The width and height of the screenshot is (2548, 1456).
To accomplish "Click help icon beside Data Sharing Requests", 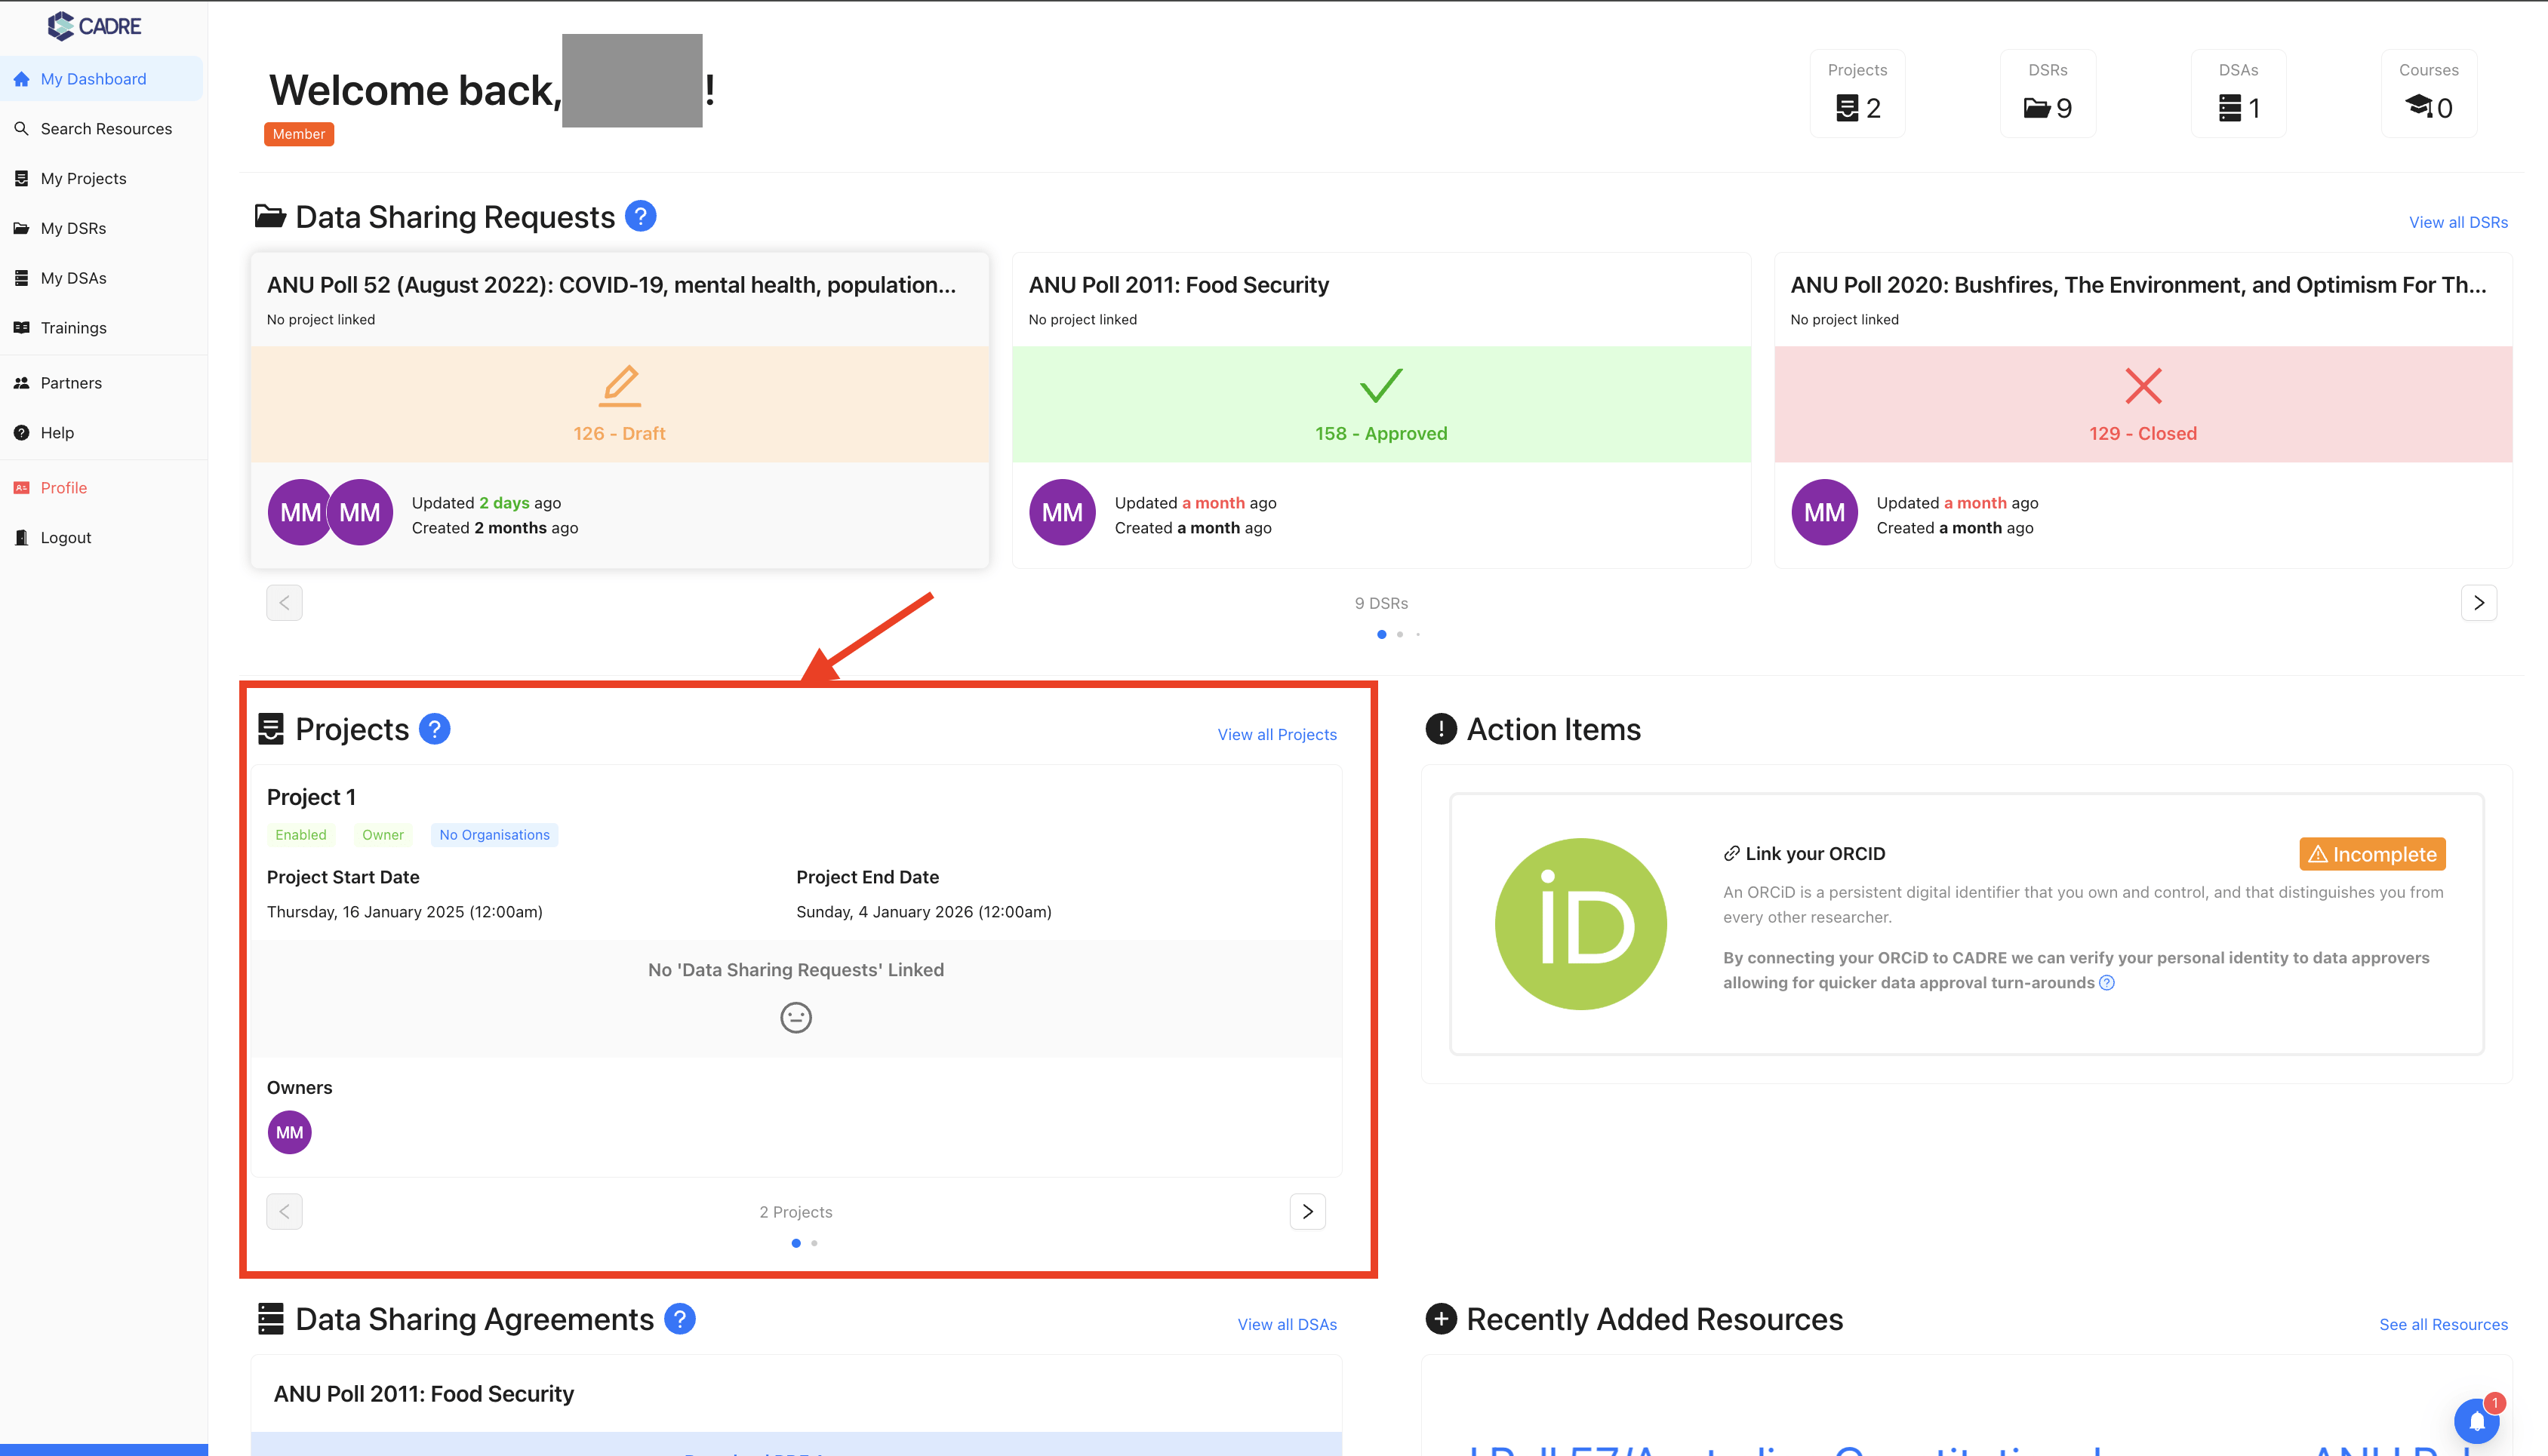I will click(640, 216).
